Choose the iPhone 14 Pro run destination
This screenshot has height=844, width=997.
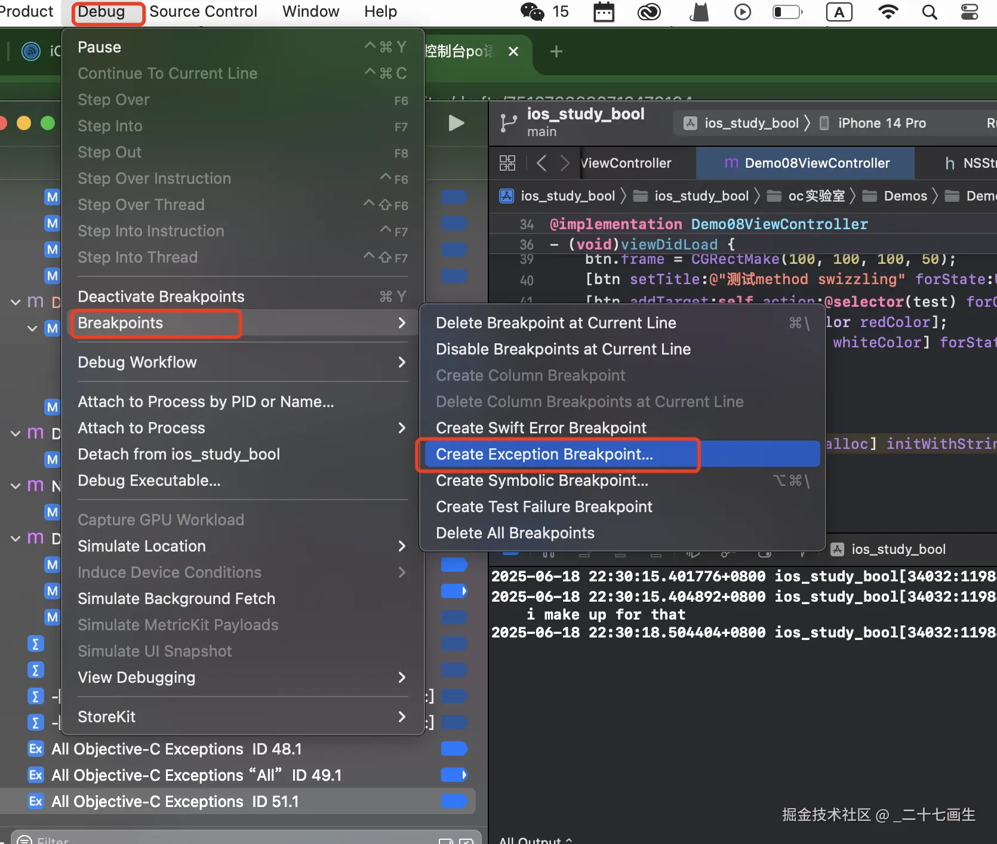873,123
